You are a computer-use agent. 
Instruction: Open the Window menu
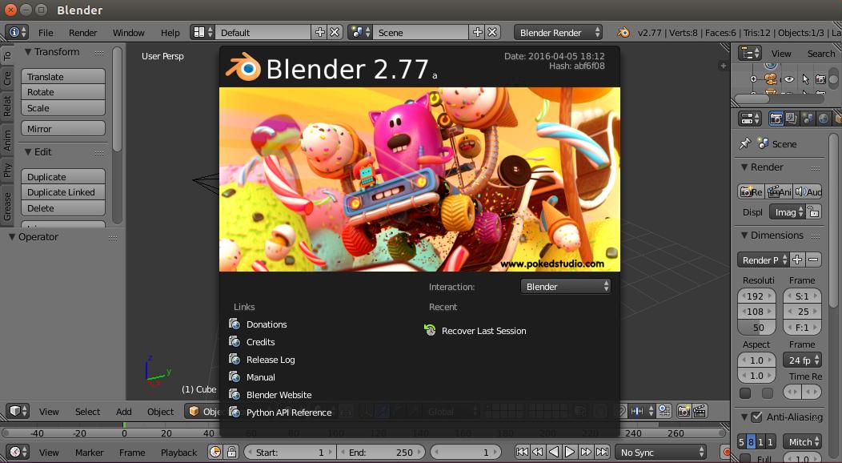128,33
